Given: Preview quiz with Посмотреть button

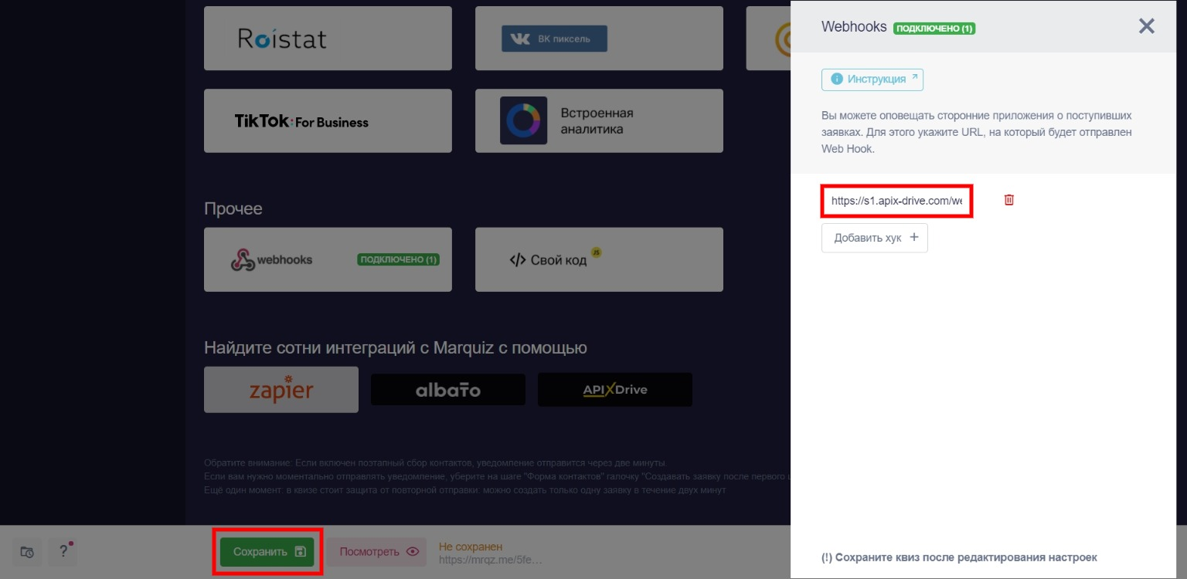Looking at the screenshot, I should click(x=376, y=552).
